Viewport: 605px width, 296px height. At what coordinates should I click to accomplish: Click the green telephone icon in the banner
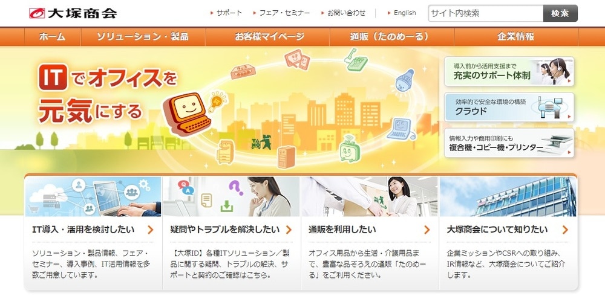pyautogui.click(x=355, y=60)
